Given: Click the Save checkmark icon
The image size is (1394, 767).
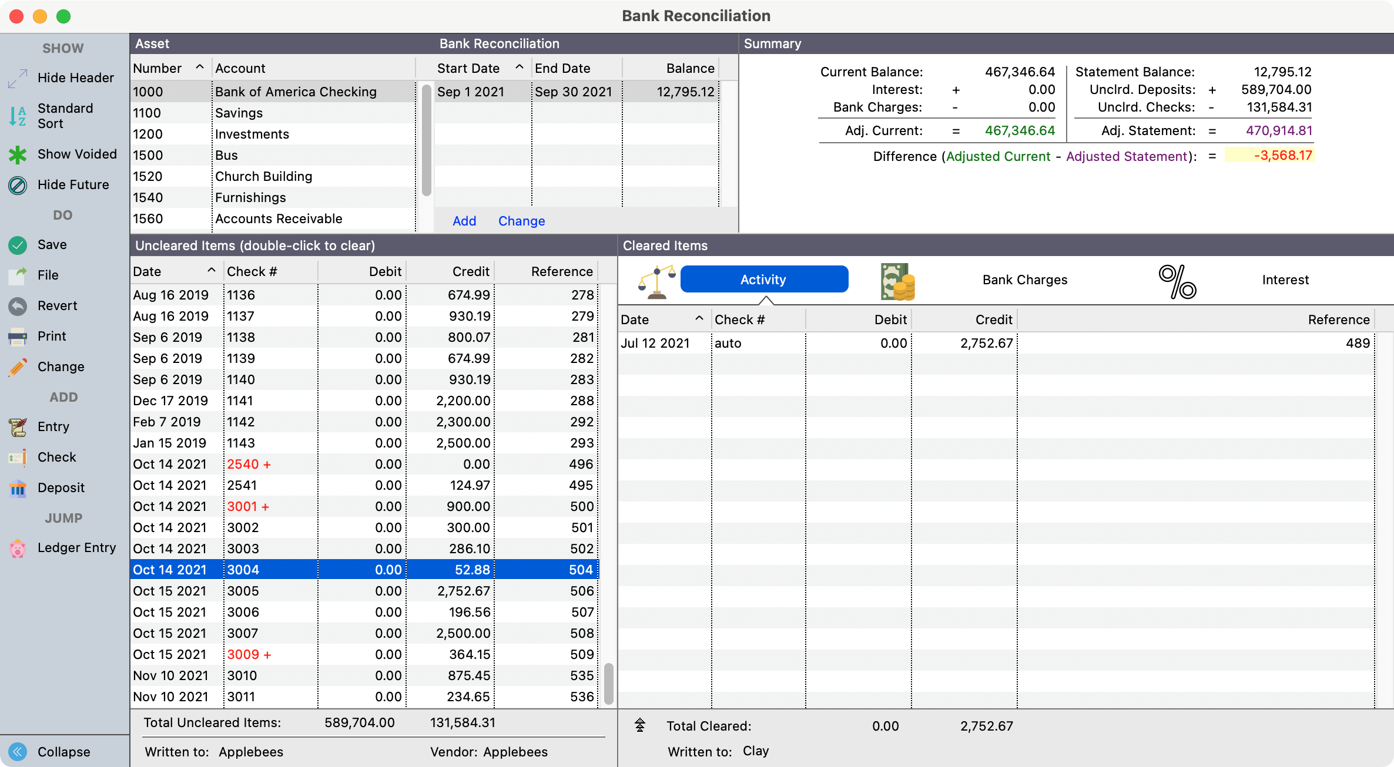Looking at the screenshot, I should point(18,245).
